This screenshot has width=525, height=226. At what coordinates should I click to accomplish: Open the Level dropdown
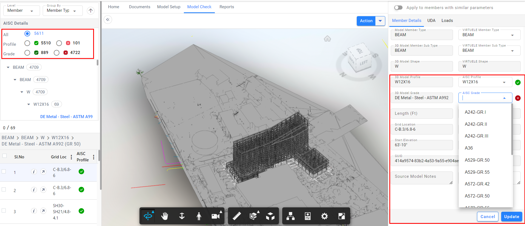click(22, 11)
